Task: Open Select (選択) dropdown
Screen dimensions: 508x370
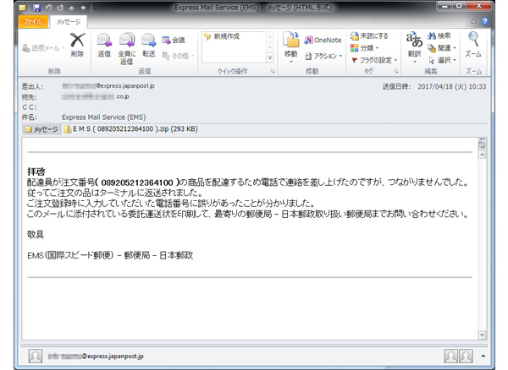Action: tap(442, 60)
